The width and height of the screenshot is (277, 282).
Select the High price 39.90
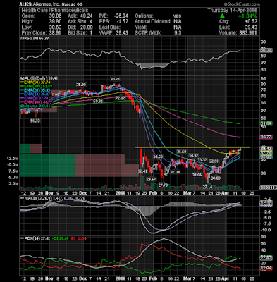point(55,22)
